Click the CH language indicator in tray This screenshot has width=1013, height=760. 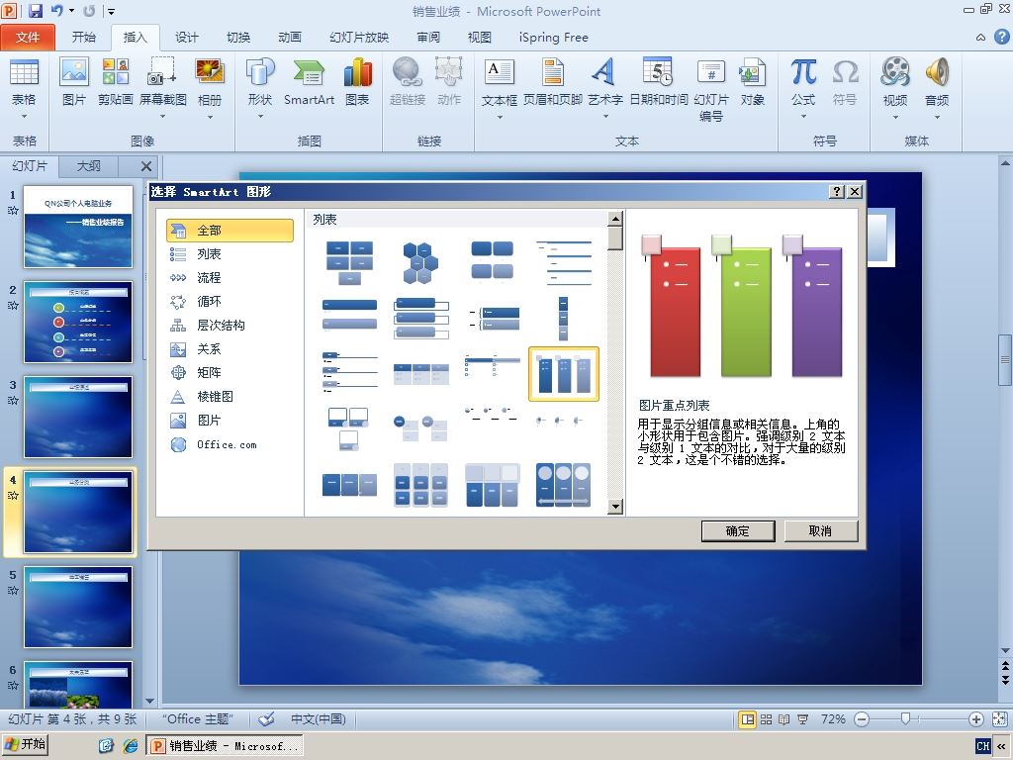click(x=983, y=746)
